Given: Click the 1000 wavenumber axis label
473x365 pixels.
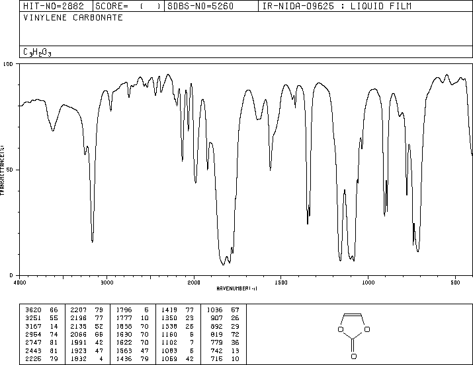Looking at the screenshot, I should tap(368, 282).
